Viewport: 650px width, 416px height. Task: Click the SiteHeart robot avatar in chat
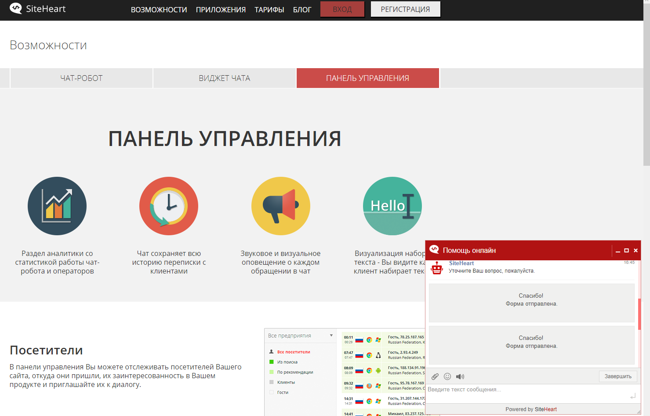437,267
